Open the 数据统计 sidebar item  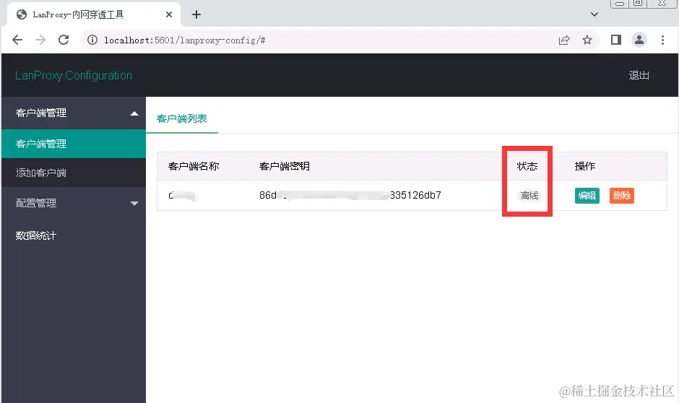click(x=36, y=235)
